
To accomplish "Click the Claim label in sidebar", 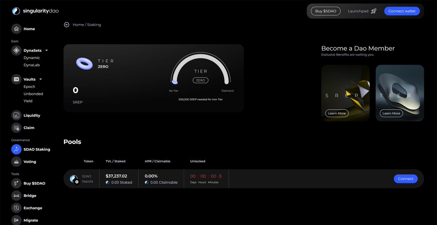I will click(x=29, y=128).
